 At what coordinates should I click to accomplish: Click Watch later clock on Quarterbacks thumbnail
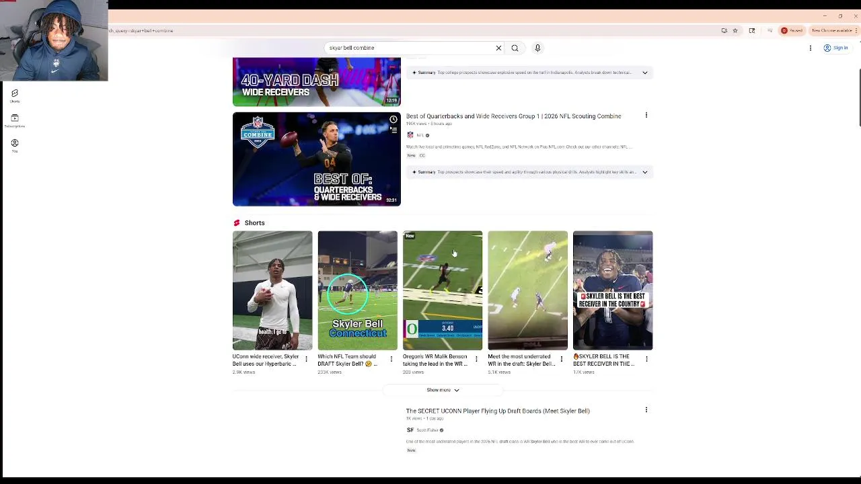(x=394, y=120)
